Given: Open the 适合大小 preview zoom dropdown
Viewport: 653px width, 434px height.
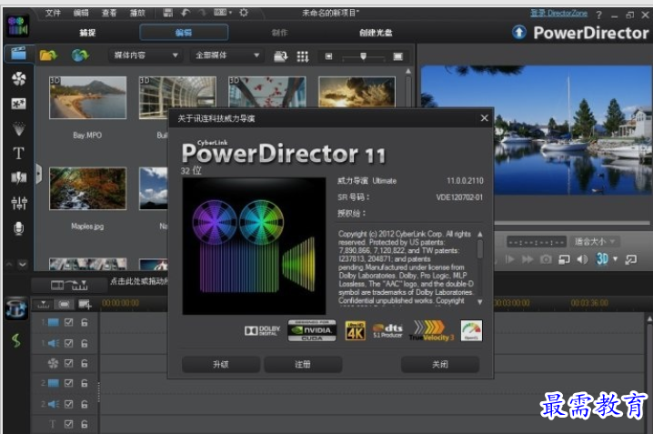Looking at the screenshot, I should tap(596, 242).
